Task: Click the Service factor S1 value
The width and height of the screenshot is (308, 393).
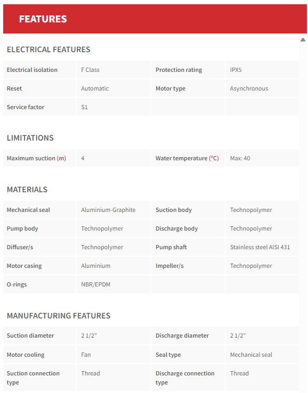Action: [84, 107]
